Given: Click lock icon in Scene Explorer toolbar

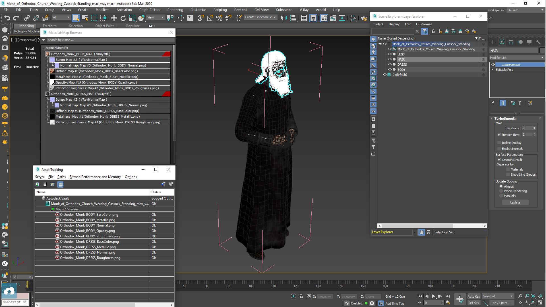Looking at the screenshot, I should coord(433,31).
